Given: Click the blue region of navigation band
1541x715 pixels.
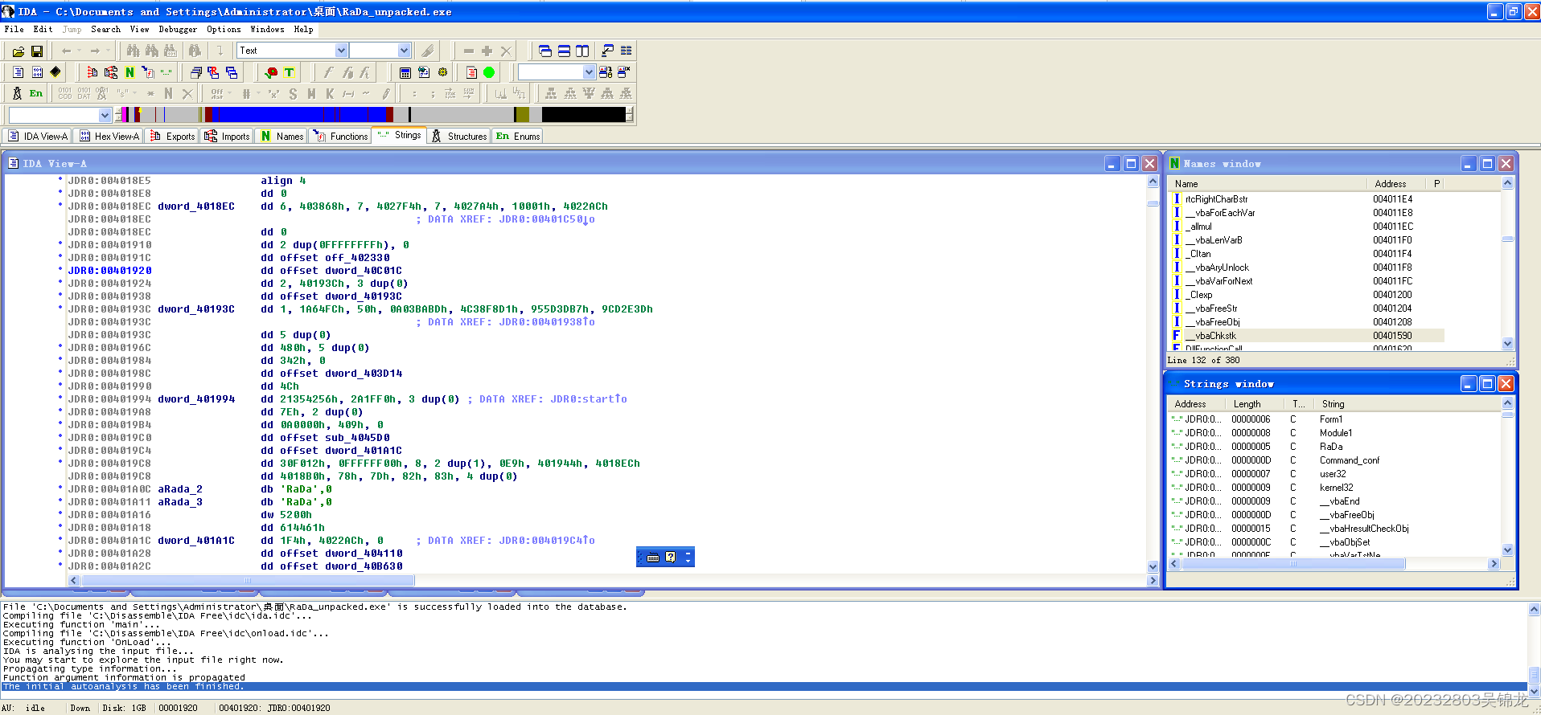Looking at the screenshot, I should click(x=298, y=115).
